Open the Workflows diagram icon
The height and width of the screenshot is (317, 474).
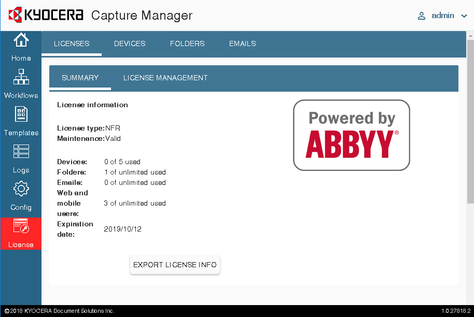pyautogui.click(x=21, y=77)
